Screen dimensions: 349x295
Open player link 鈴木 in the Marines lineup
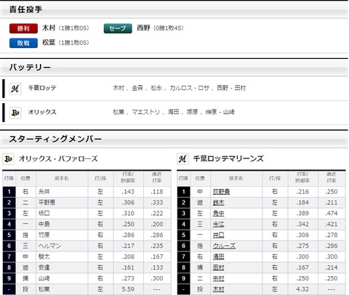click(x=218, y=203)
